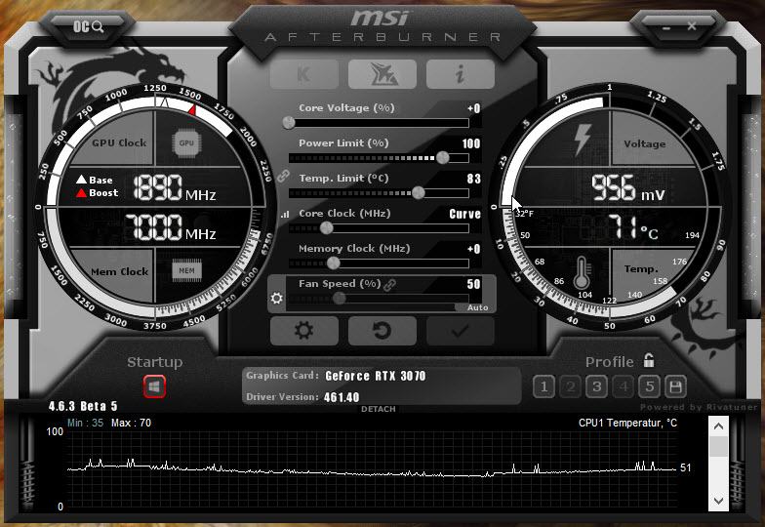The image size is (765, 527).
Task: Click the Memory Clock slider handle
Action: [x=334, y=263]
